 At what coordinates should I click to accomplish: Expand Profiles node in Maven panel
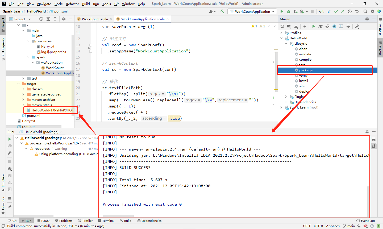pos(281,33)
